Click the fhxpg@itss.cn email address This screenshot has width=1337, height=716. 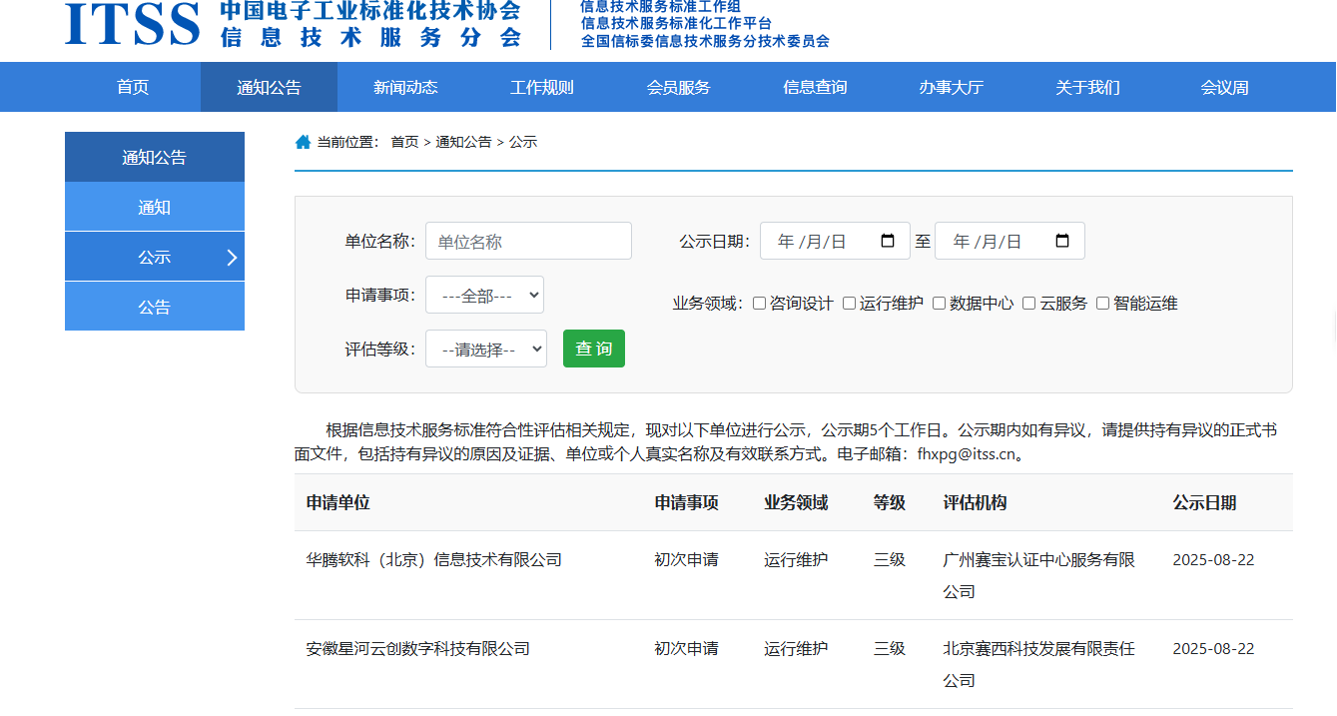pyautogui.click(x=967, y=454)
